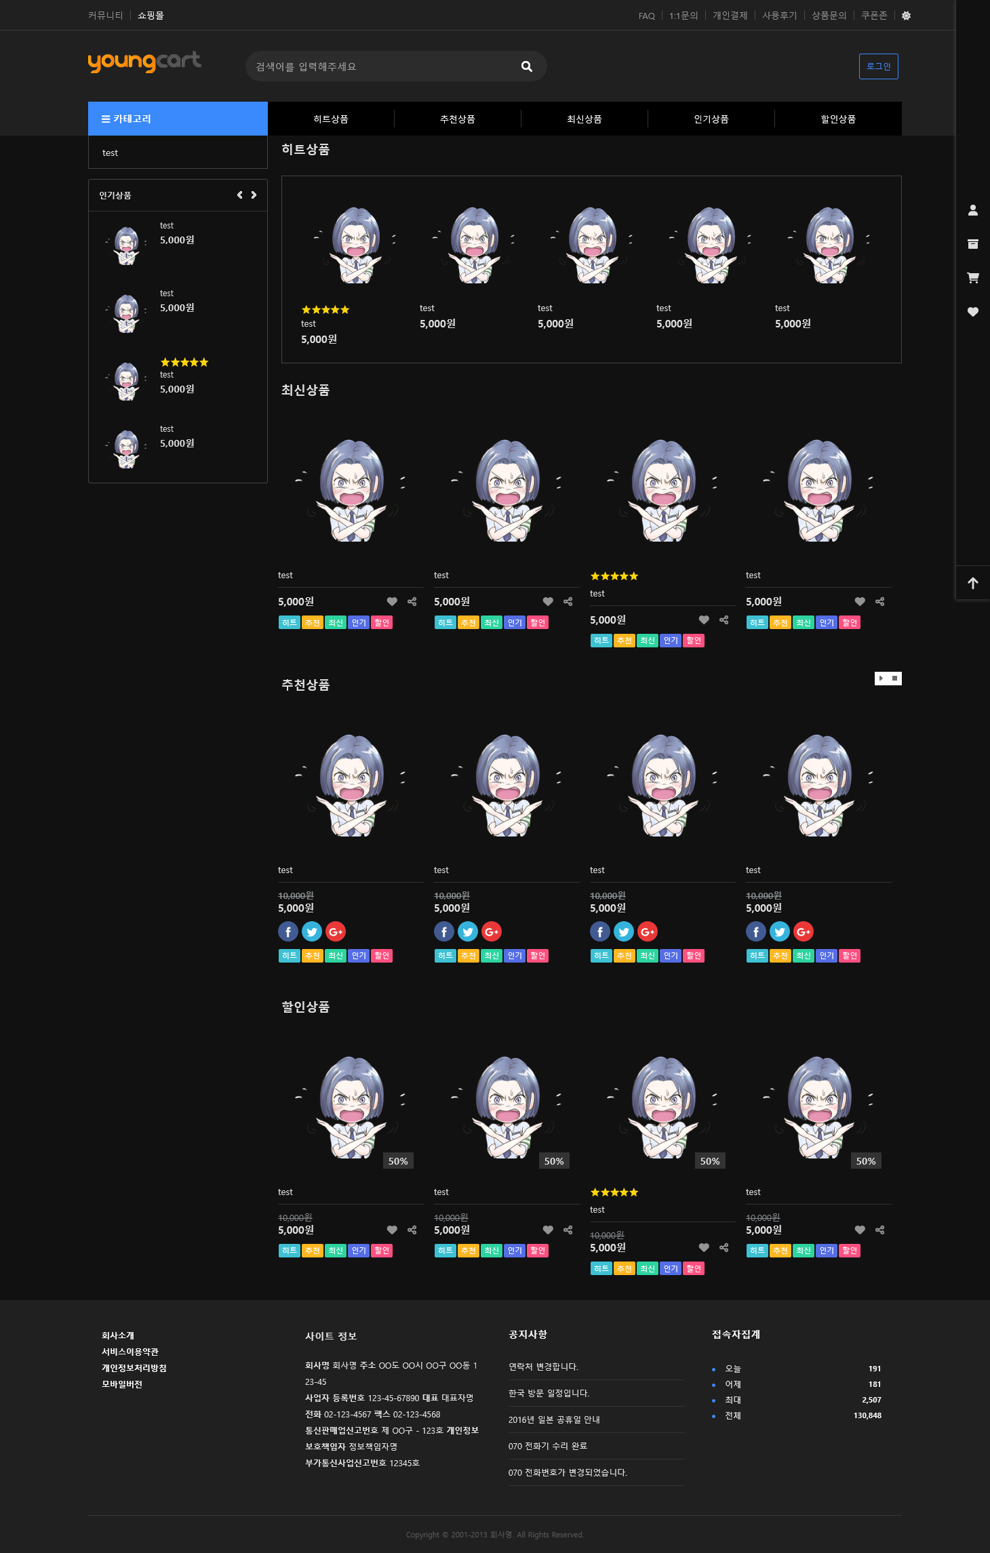
Task: Open the wishlist heart icon in right sidebar
Action: pos(972,312)
